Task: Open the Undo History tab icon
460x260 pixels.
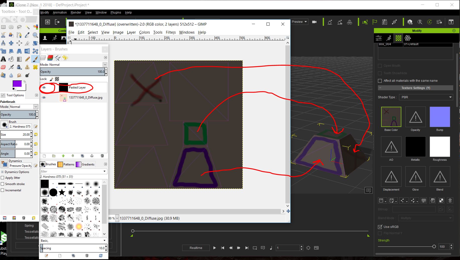Action: click(65, 58)
